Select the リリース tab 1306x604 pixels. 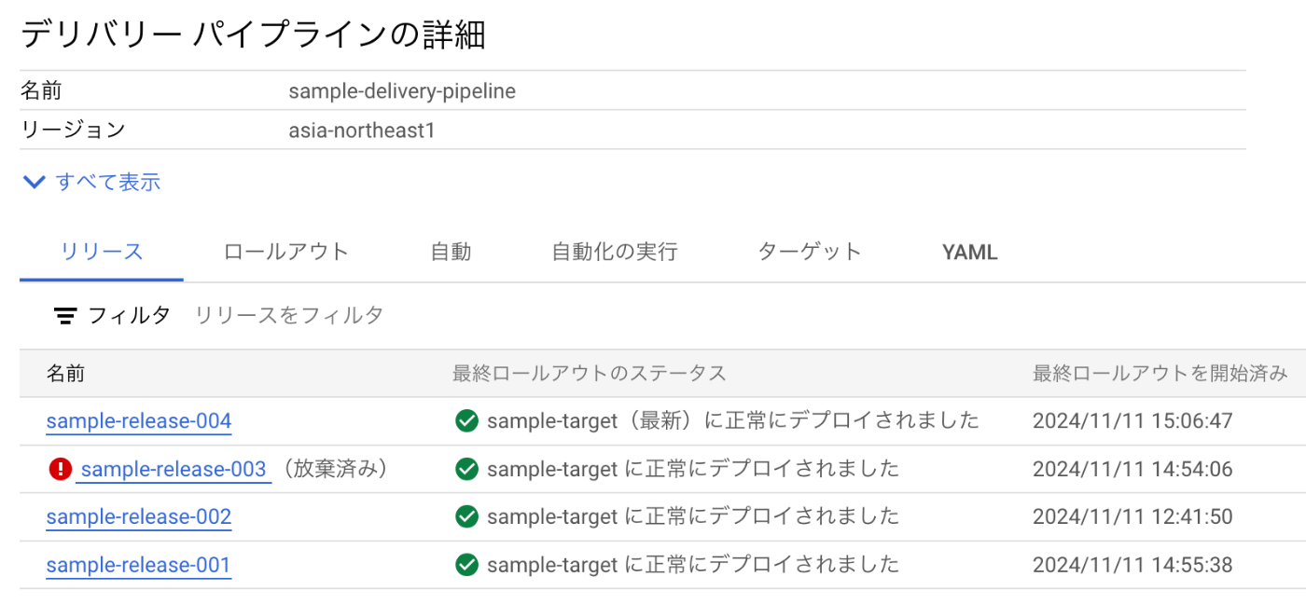[x=102, y=252]
